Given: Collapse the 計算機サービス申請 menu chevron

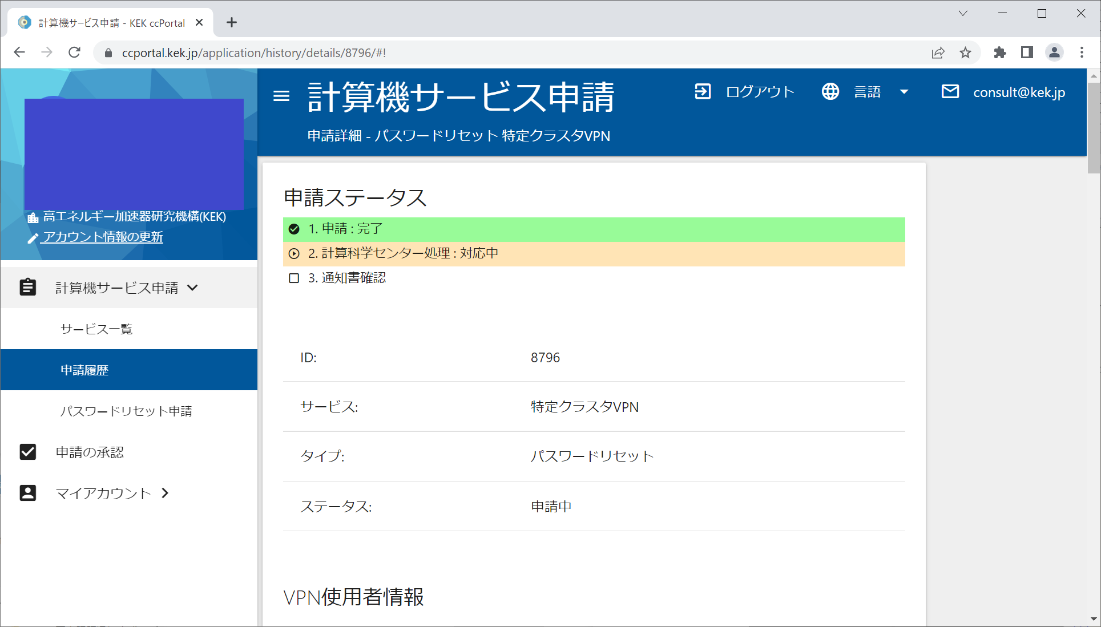Looking at the screenshot, I should [x=193, y=288].
